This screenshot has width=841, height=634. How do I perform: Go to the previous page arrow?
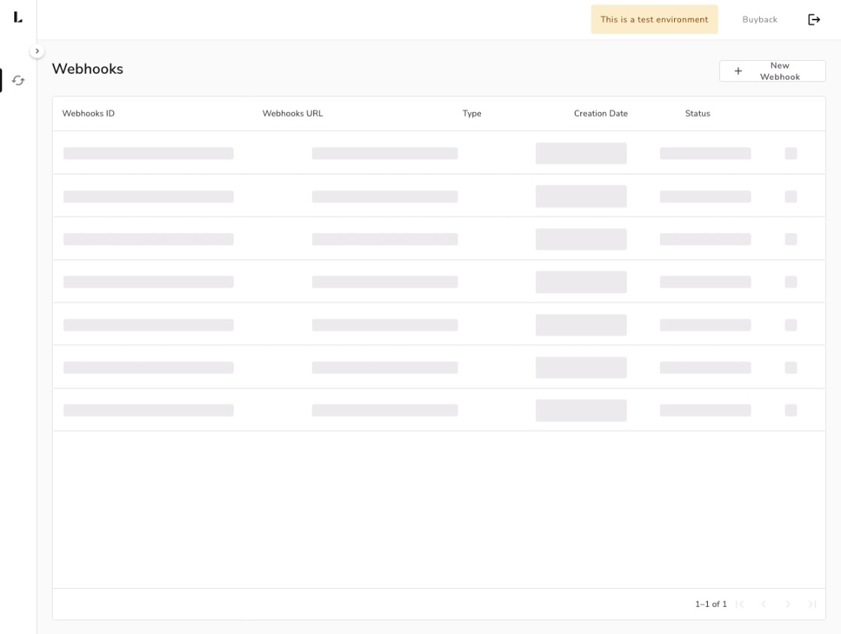(x=764, y=604)
